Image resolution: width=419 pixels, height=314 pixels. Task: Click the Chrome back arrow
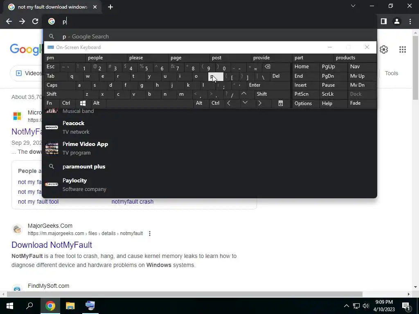click(x=9, y=21)
